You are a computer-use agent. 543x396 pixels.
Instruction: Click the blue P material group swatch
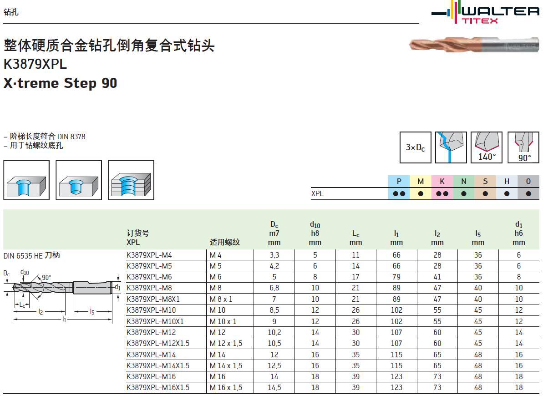tap(399, 181)
